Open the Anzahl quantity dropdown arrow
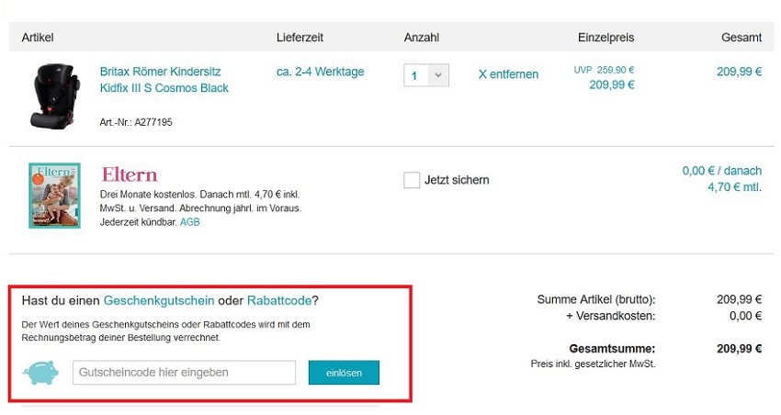781x415 pixels. 438,75
